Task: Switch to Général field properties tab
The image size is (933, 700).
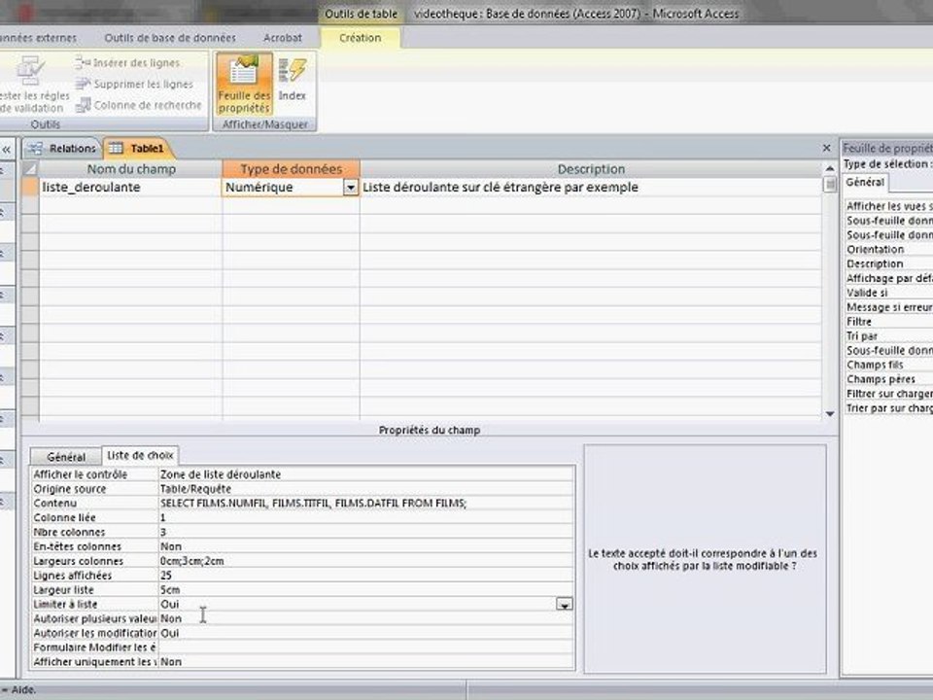Action: pos(65,457)
